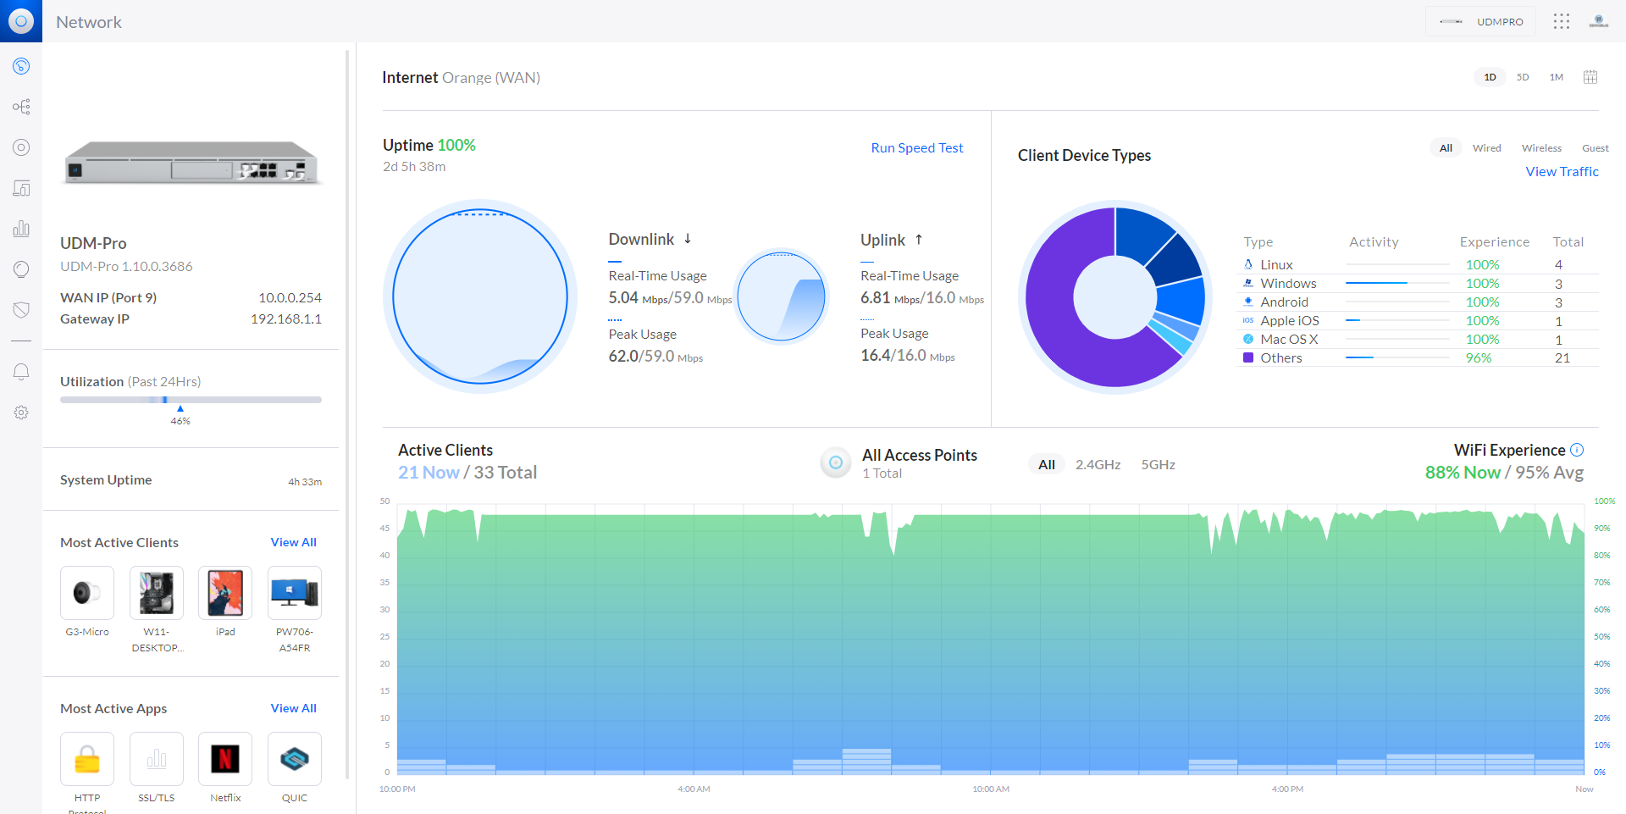Switch the Internet chart to 5D

pos(1522,77)
